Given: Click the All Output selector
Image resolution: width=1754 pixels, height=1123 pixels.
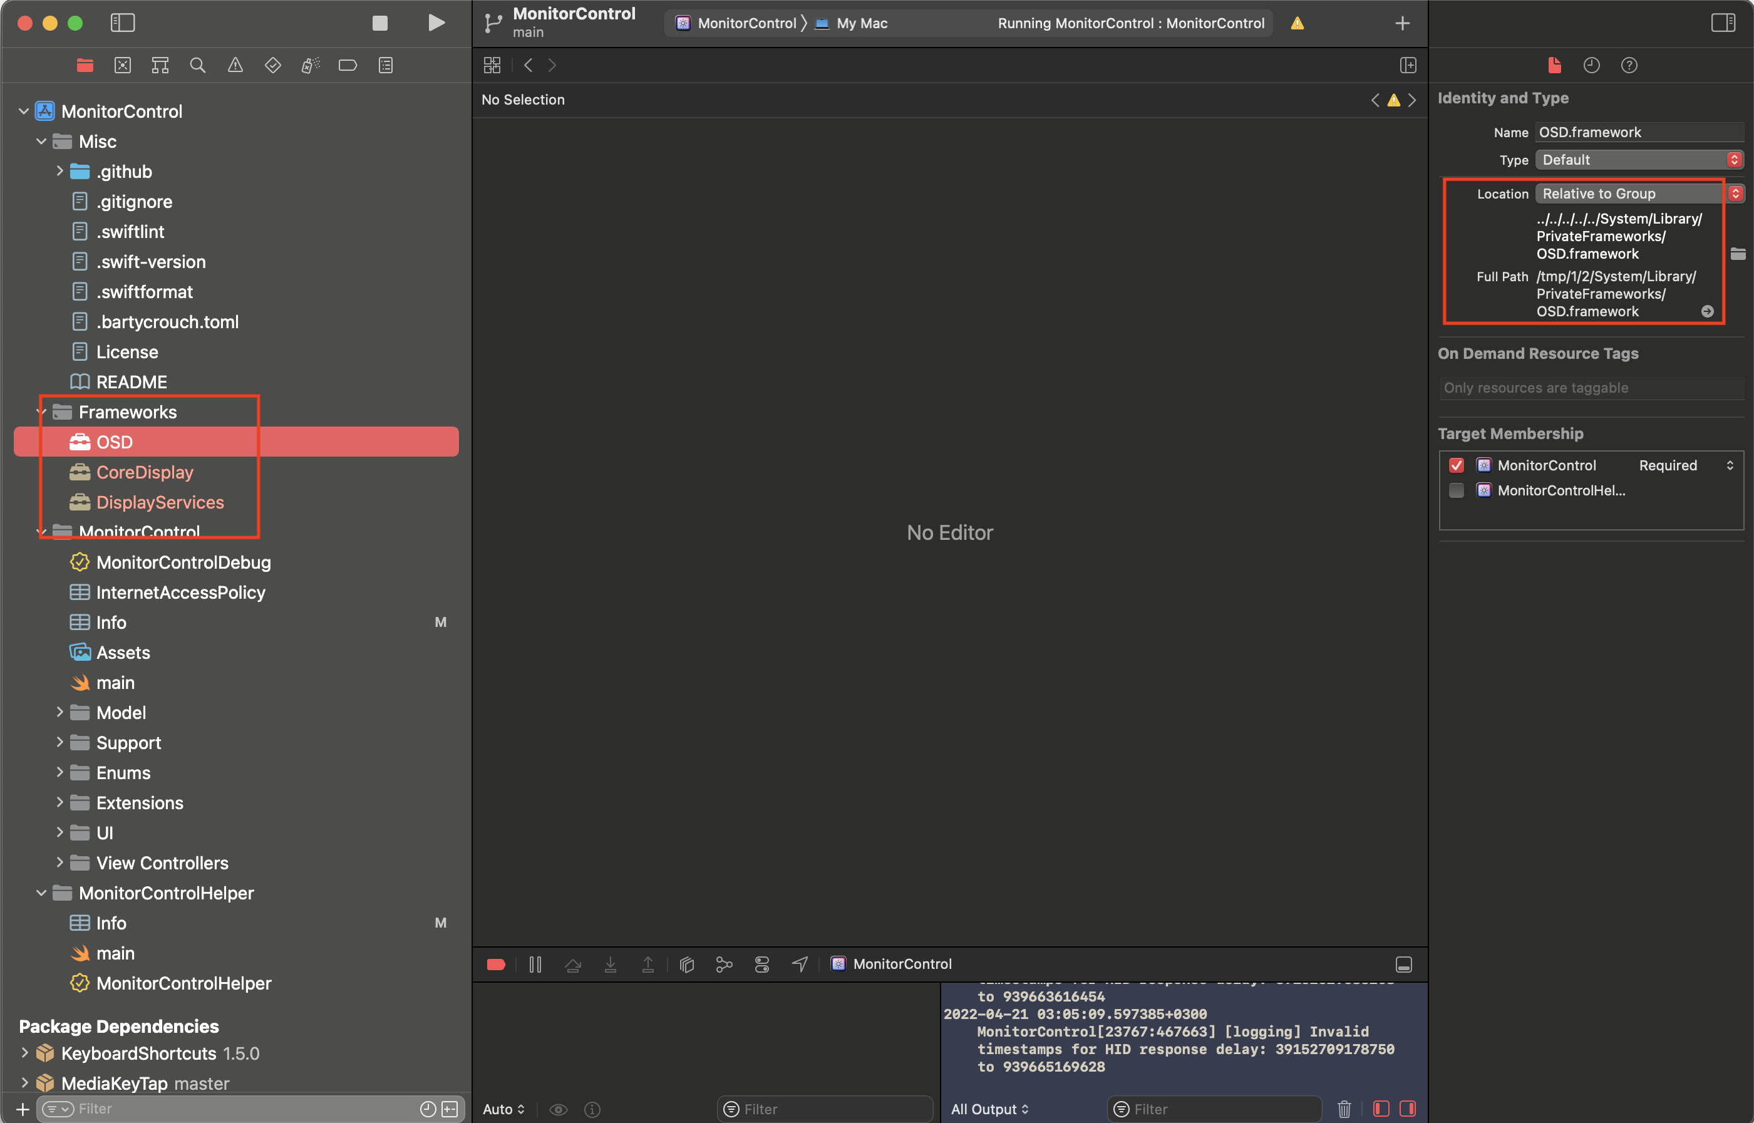Looking at the screenshot, I should click(989, 1109).
